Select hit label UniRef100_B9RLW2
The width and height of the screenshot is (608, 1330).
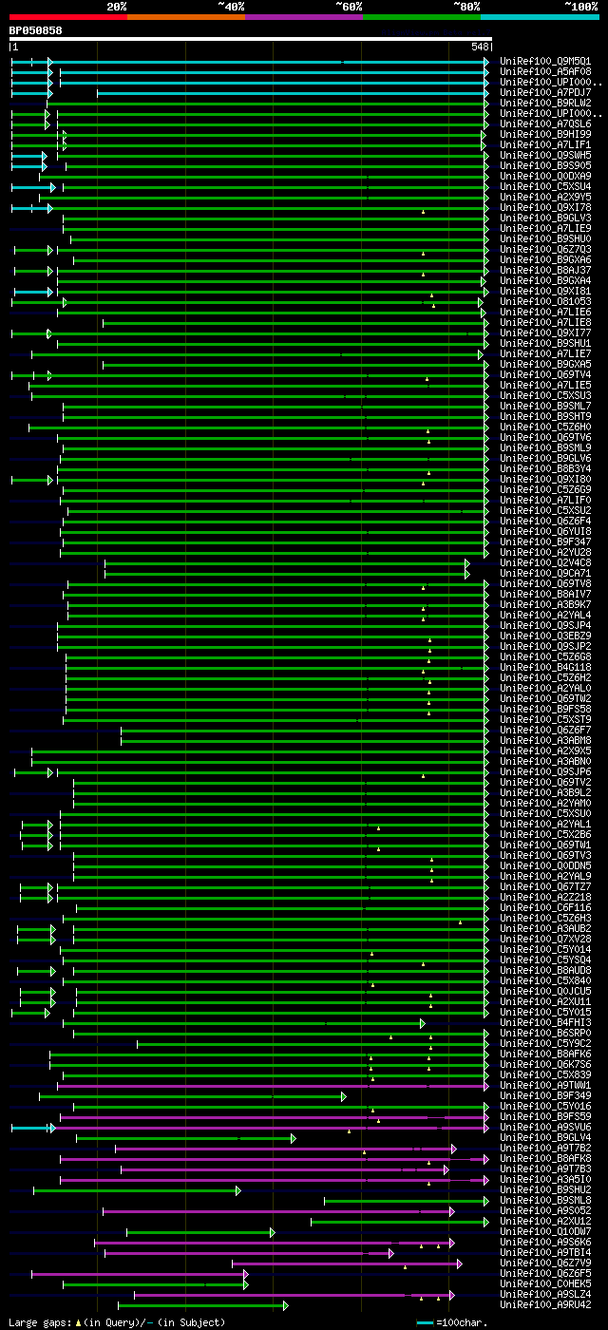point(547,103)
